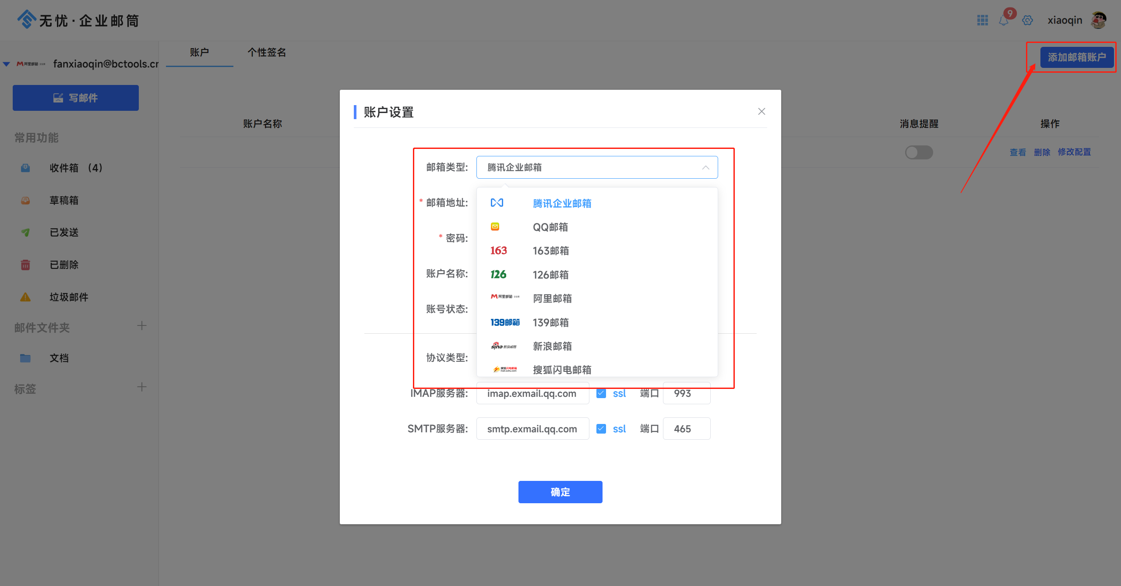The height and width of the screenshot is (586, 1121).
Task: Switch to the 个性签名 tab
Action: [267, 53]
